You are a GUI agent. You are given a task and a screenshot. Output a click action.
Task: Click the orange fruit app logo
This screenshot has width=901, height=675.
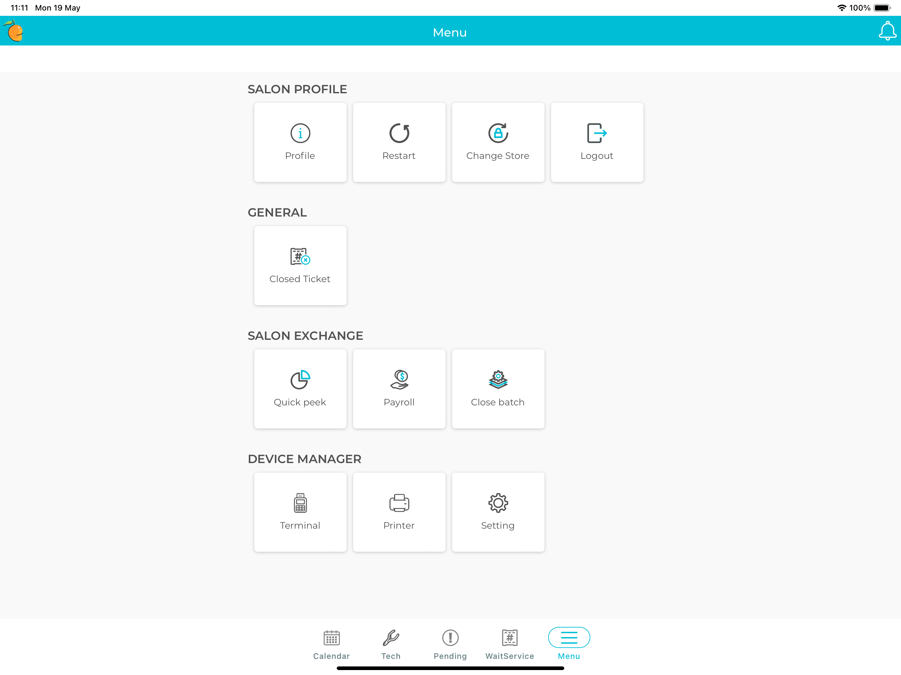[x=14, y=31]
